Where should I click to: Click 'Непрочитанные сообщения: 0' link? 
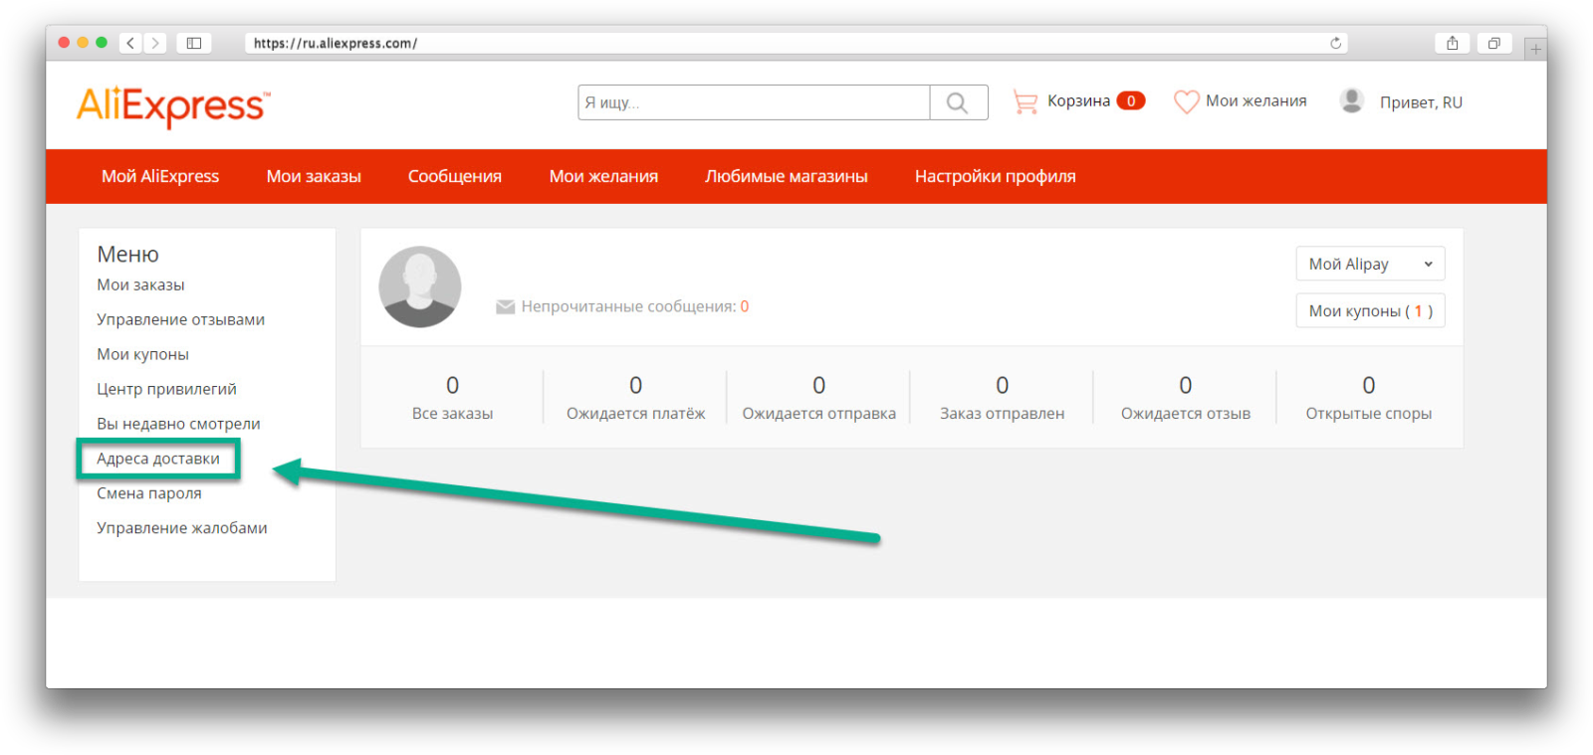click(635, 306)
